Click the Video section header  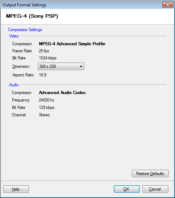click(x=14, y=36)
